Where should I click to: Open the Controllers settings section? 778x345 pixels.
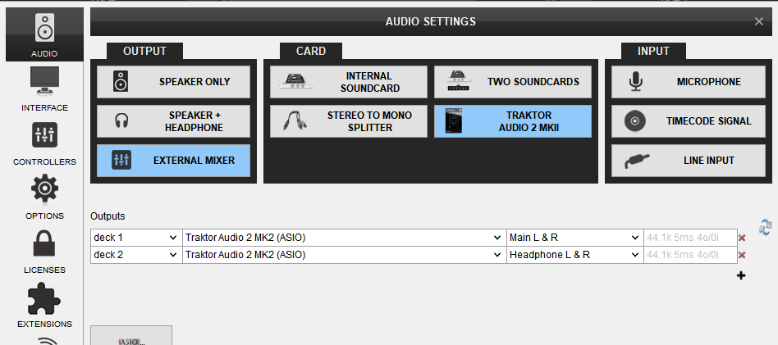pyautogui.click(x=44, y=143)
